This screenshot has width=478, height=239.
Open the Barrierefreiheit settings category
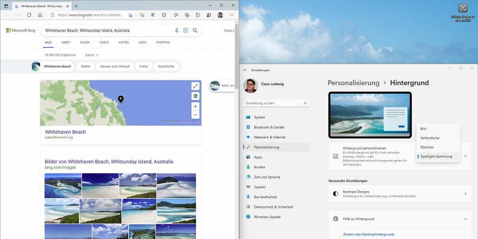(276, 197)
